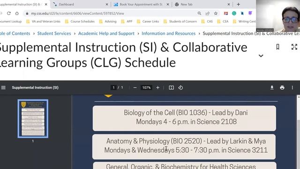Click the PDF vertical scrollbar
The width and height of the screenshot is (300, 169).
click(298, 132)
